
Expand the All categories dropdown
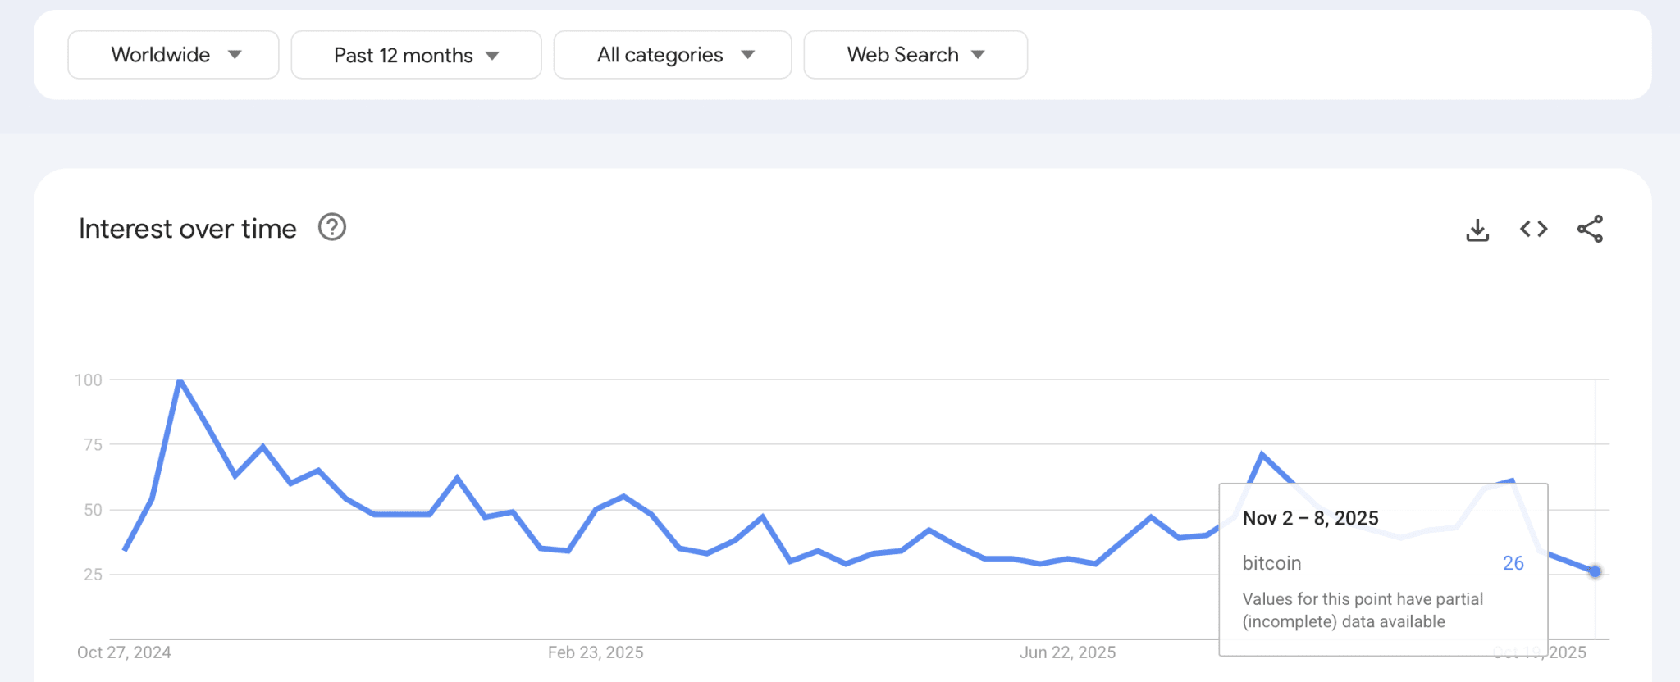673,55
